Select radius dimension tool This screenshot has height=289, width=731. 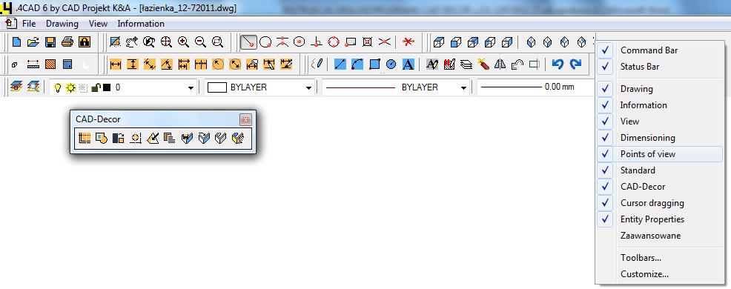[218, 64]
